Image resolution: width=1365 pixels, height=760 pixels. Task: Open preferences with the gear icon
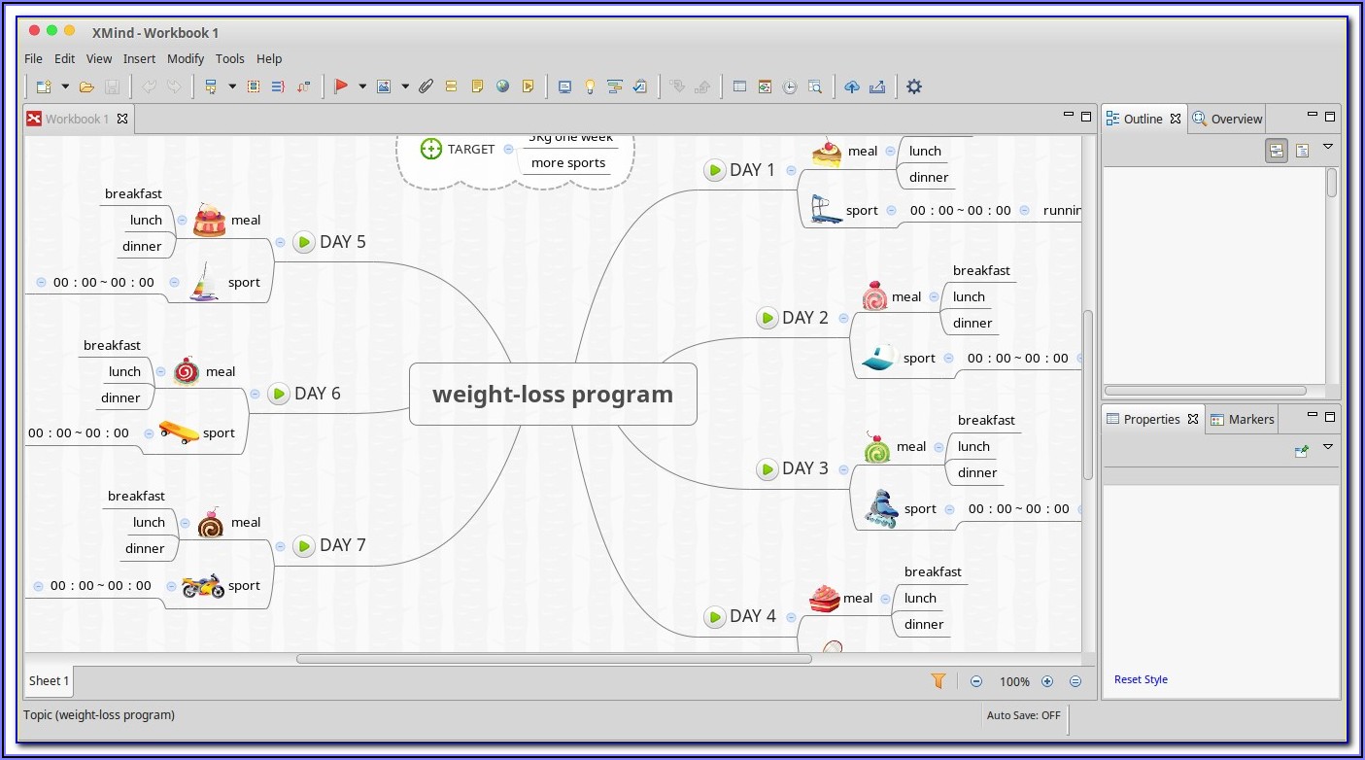[x=913, y=86]
